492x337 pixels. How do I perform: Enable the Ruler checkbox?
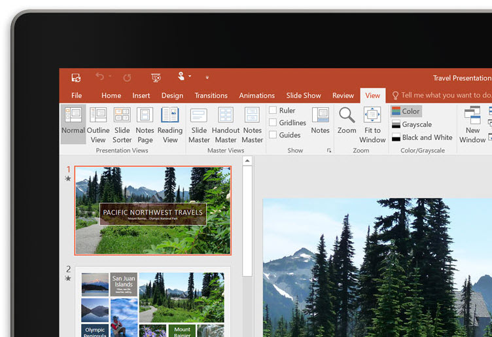click(273, 111)
